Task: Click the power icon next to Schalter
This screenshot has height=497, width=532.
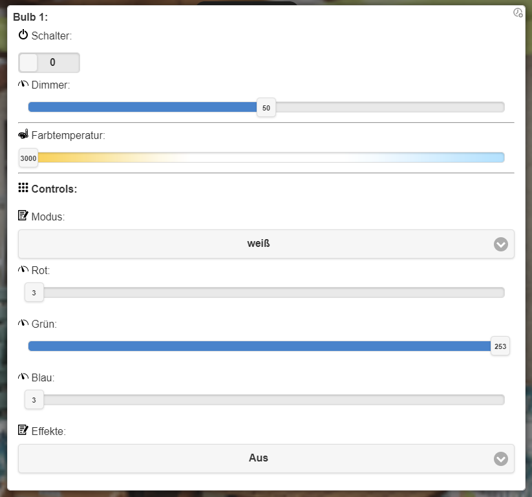Action: tap(23, 35)
